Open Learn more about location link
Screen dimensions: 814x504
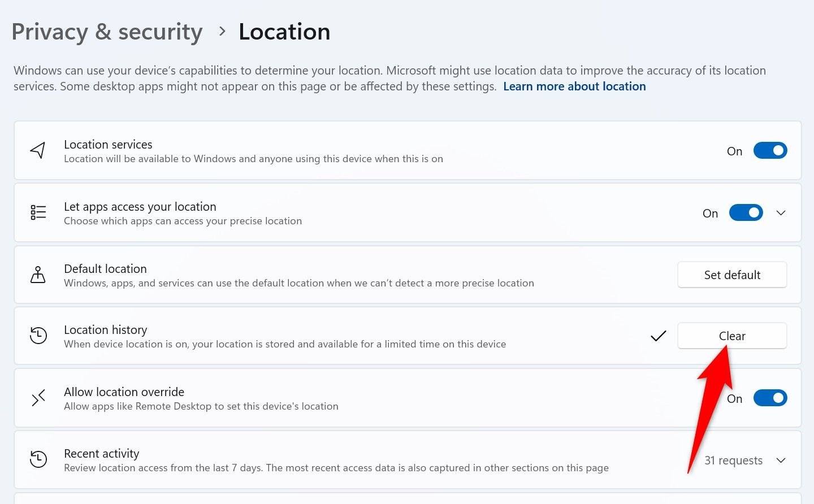574,86
